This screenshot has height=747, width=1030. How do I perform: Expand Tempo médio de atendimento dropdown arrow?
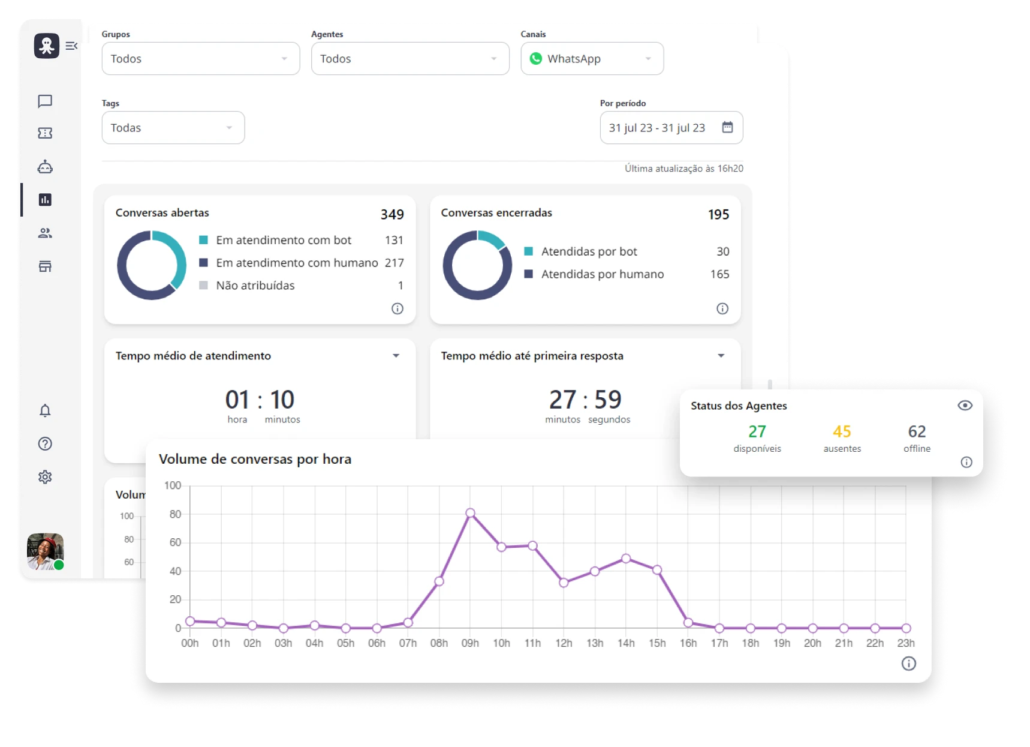click(396, 356)
